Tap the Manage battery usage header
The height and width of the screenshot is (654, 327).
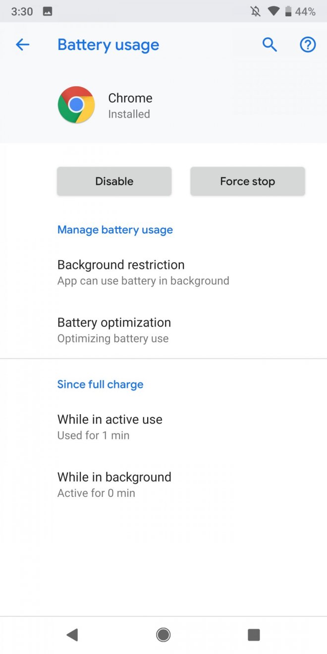click(x=115, y=230)
